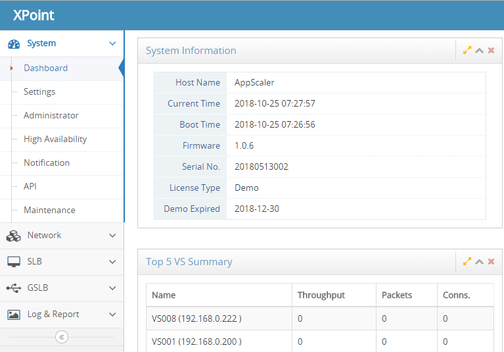Click the System dashboard gauge icon

pos(14,44)
